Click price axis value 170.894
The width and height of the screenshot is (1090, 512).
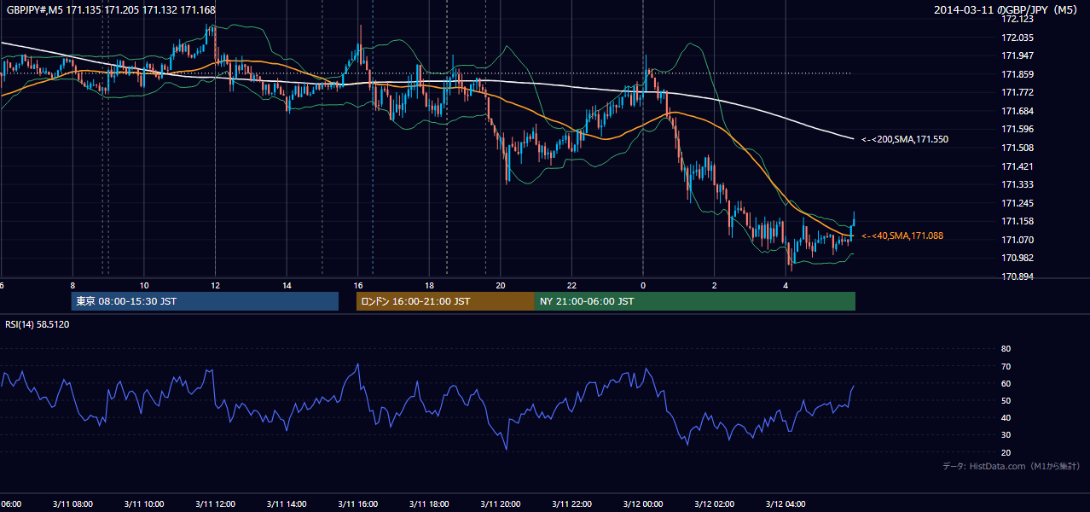click(x=1018, y=276)
